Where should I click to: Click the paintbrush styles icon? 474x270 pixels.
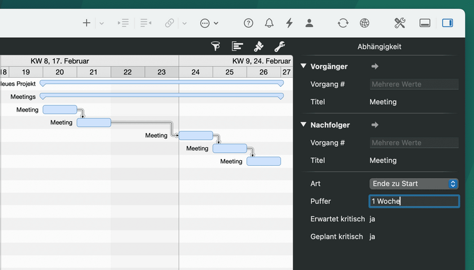[x=259, y=46]
